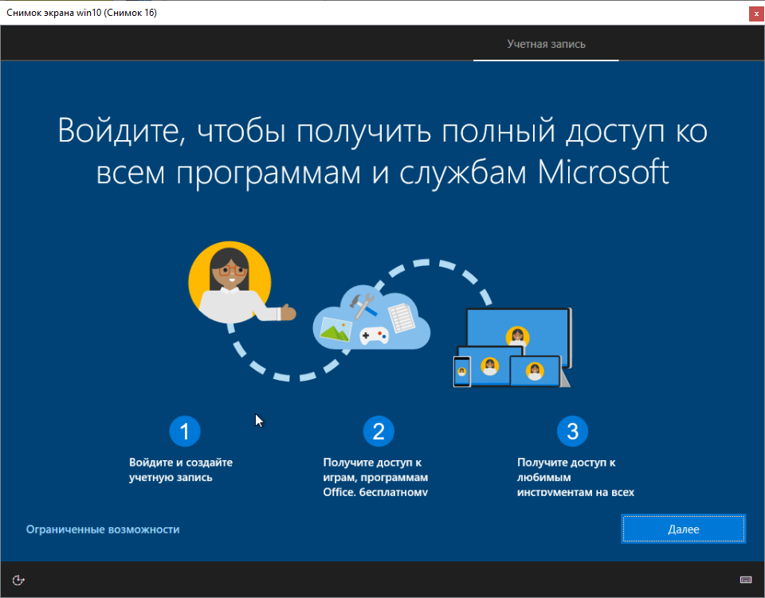Click the window title "Снимок экрана win10 (Снимок 16)"

(x=81, y=13)
